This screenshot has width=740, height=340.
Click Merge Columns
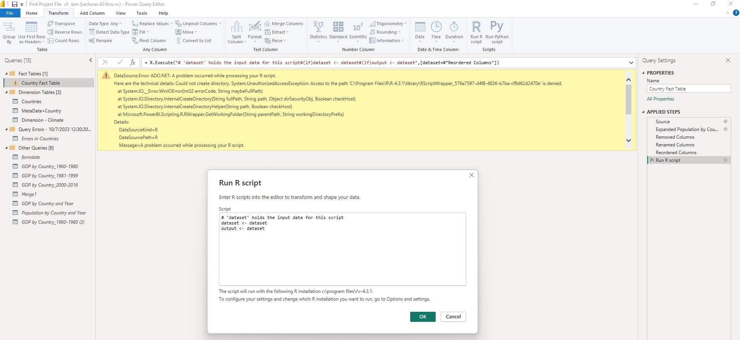click(284, 24)
